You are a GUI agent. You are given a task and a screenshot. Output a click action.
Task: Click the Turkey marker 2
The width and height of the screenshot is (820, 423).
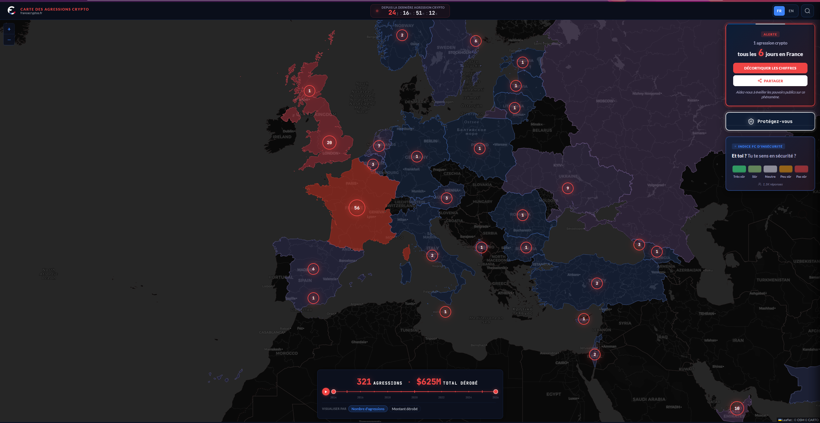coord(597,283)
